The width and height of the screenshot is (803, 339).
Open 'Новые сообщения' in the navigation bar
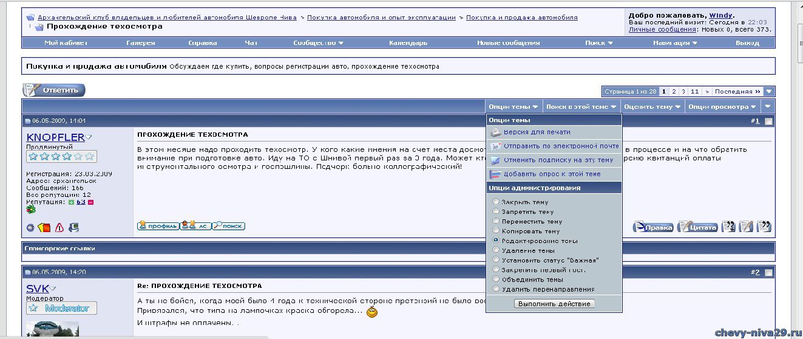[508, 43]
